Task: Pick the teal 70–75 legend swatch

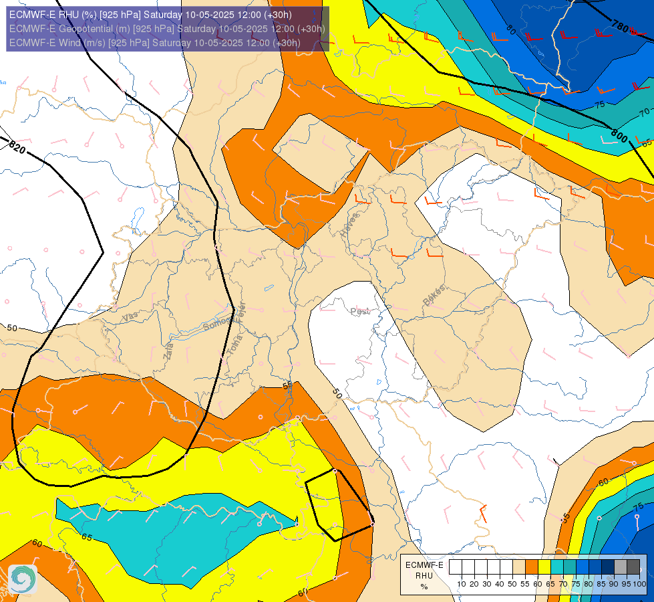Action: [570, 567]
